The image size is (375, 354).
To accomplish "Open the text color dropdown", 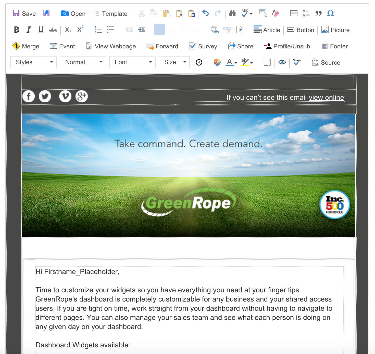I will pyautogui.click(x=232, y=62).
